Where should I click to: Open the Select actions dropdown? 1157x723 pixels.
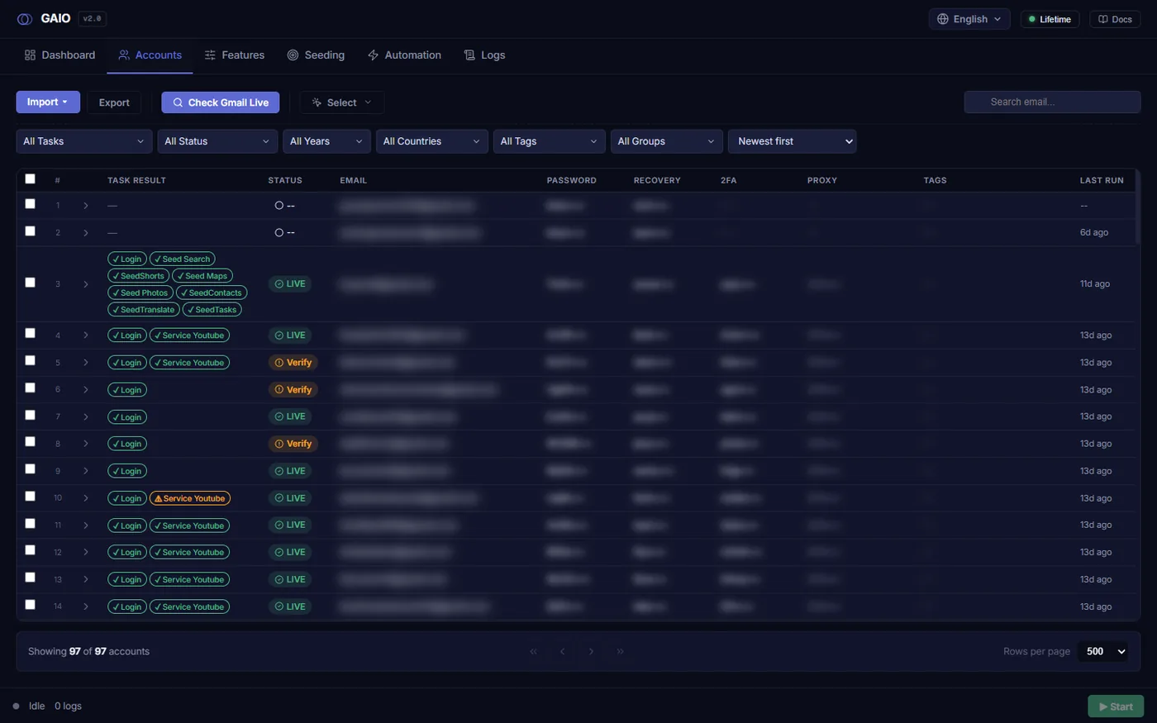click(x=342, y=102)
